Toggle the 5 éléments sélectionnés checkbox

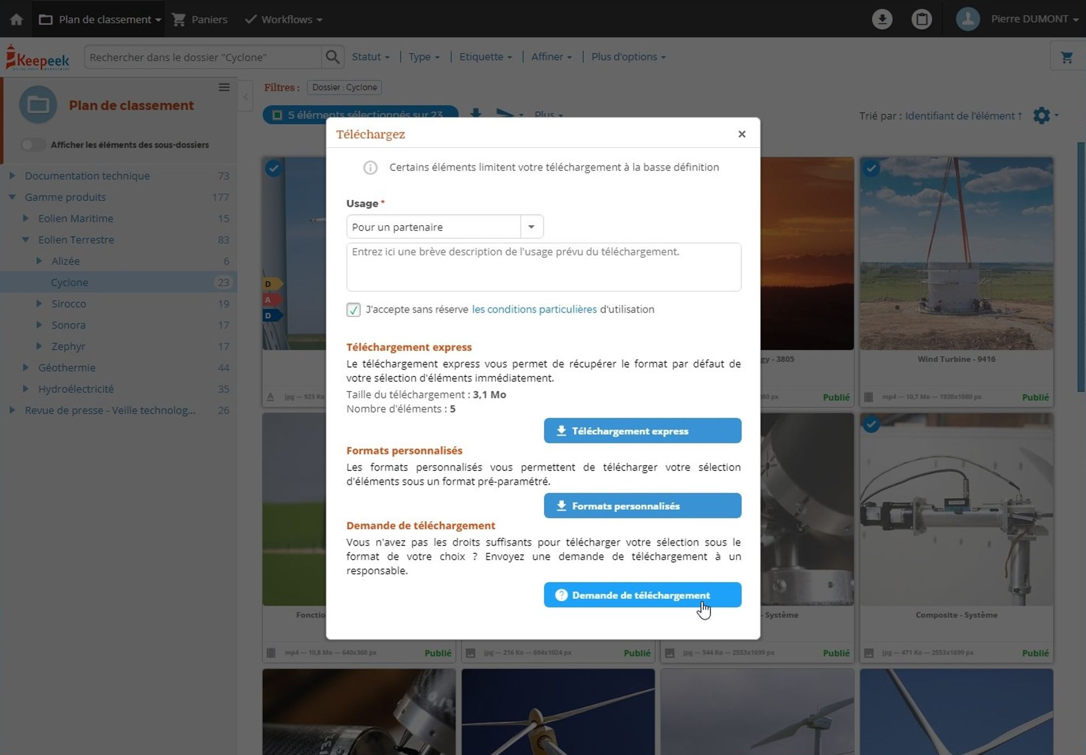(x=277, y=115)
